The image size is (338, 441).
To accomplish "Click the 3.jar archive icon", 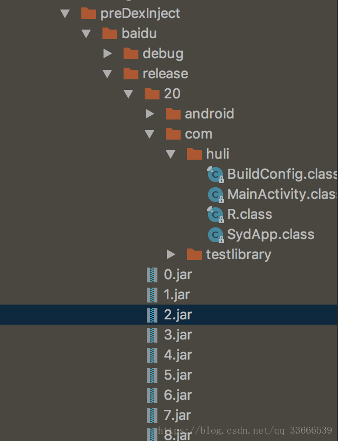I will (152, 335).
